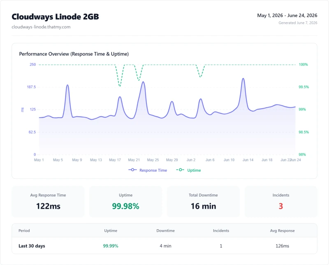Click the Response Time legend marker icon
This screenshot has width=329, height=265.
pos(132,170)
